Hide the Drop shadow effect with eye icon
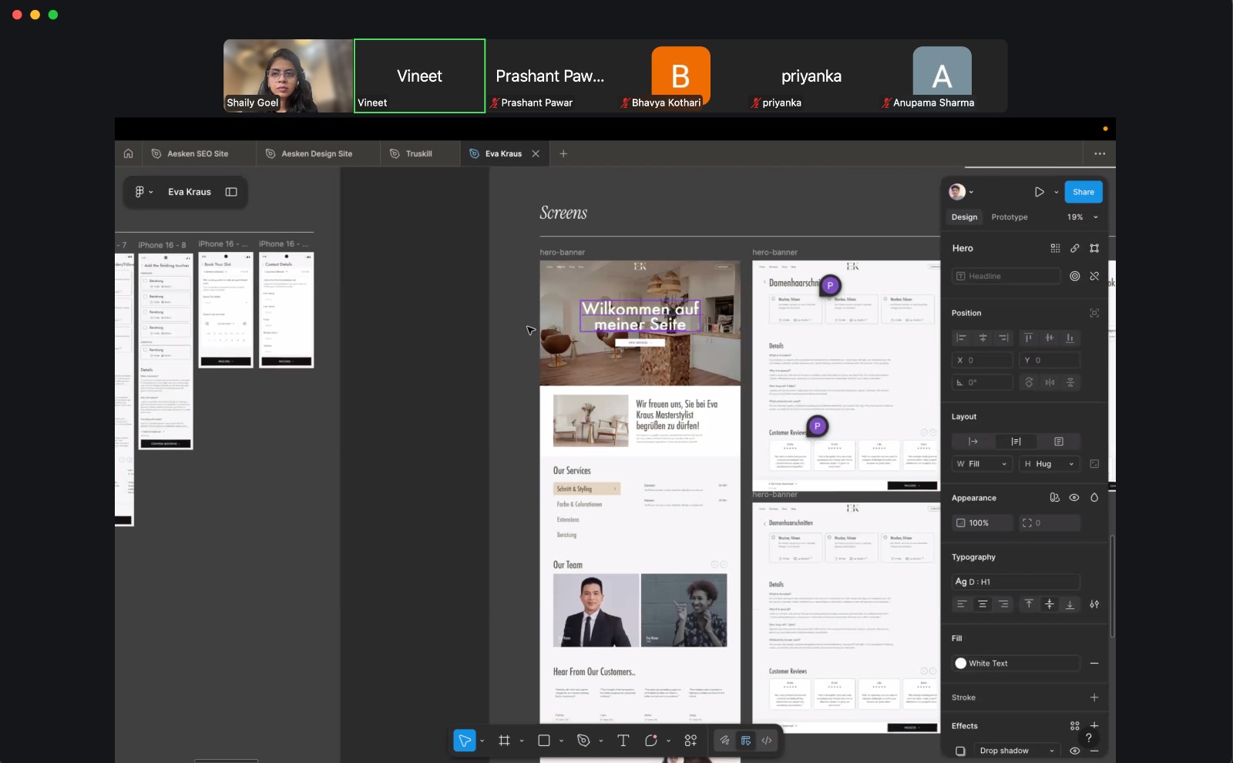The image size is (1233, 763). (x=1074, y=751)
